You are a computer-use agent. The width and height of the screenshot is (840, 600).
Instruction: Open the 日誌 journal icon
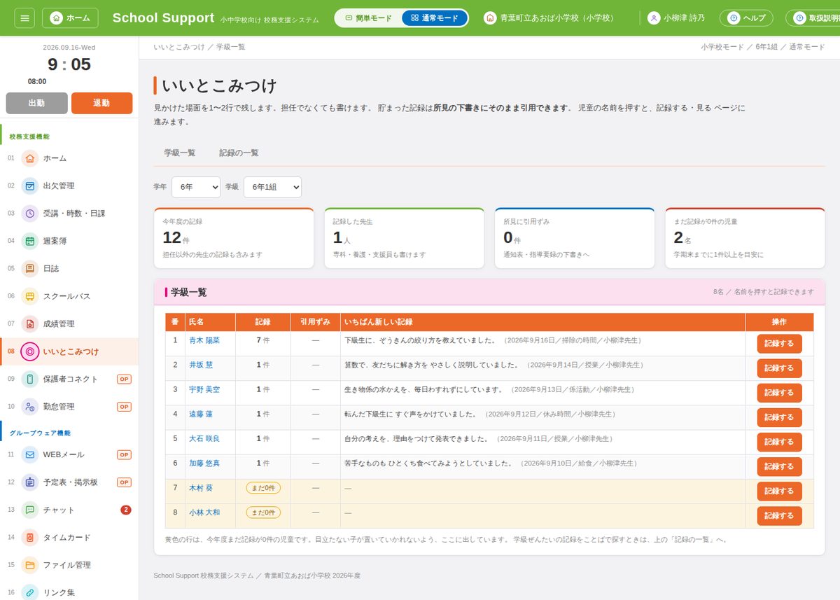30,268
